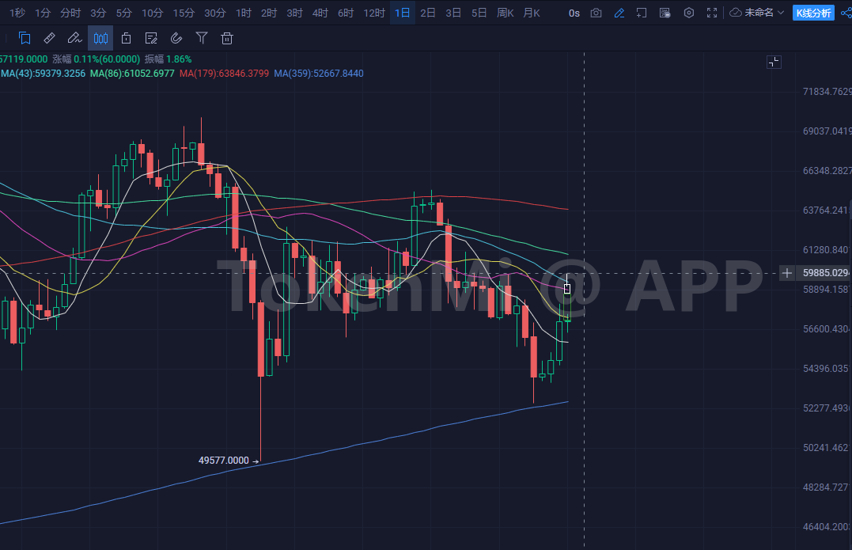The image size is (852, 550).
Task: Select the ruler measurement tool
Action: coord(49,38)
